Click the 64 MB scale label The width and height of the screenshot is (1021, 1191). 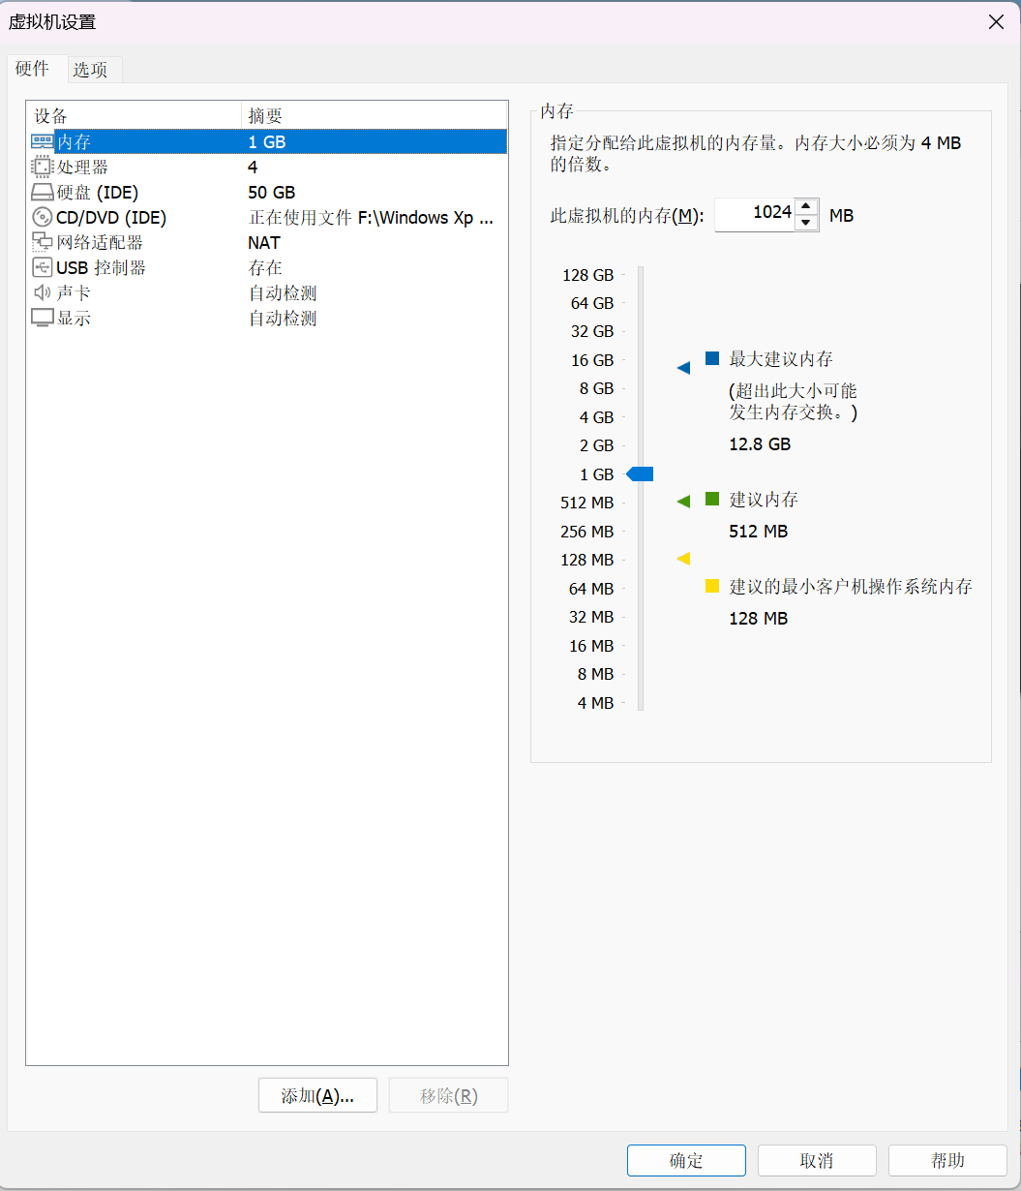coord(591,589)
